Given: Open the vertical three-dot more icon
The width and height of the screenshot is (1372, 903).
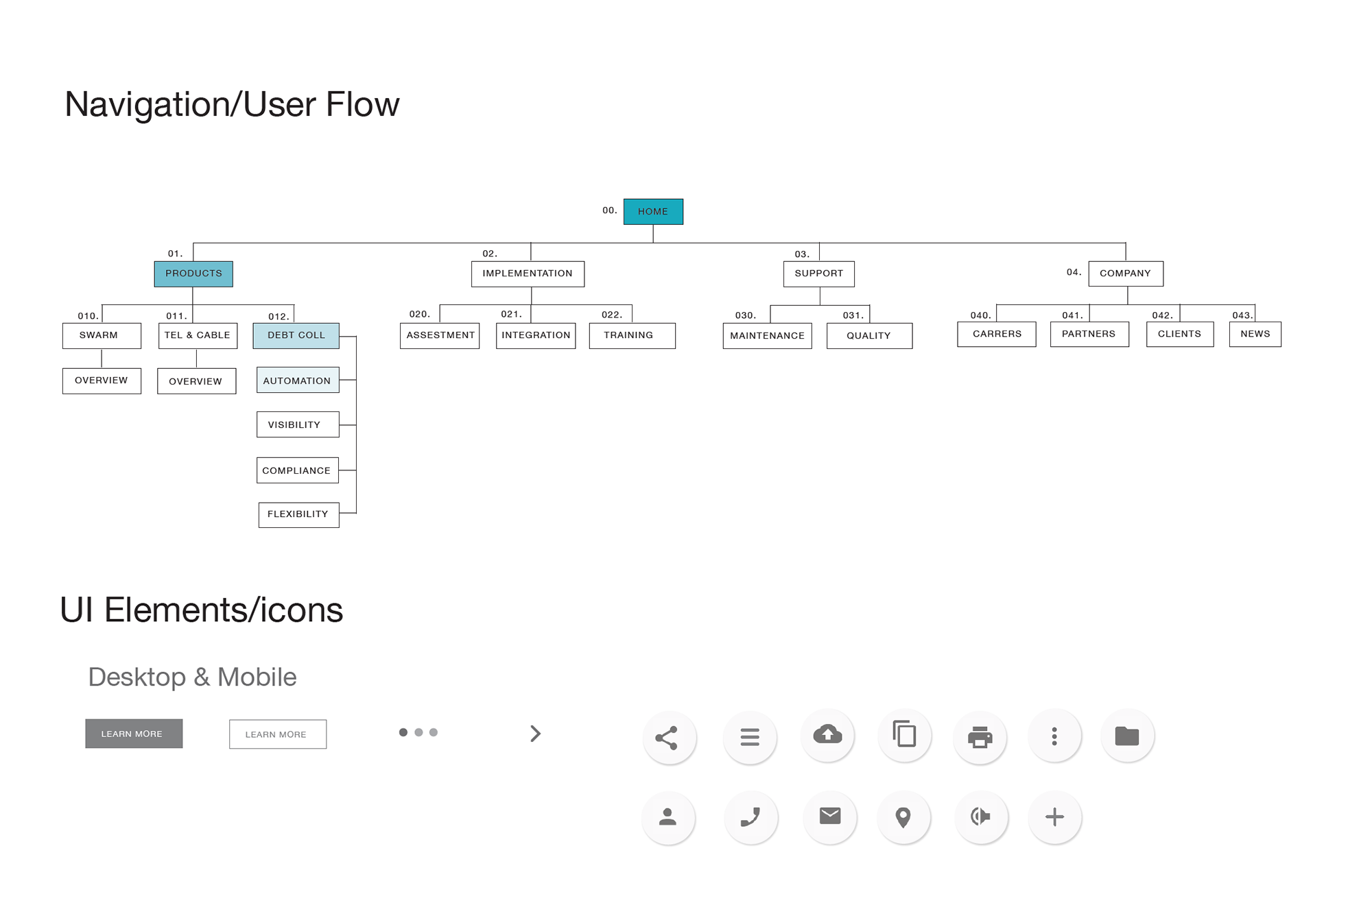Looking at the screenshot, I should pos(1054,736).
